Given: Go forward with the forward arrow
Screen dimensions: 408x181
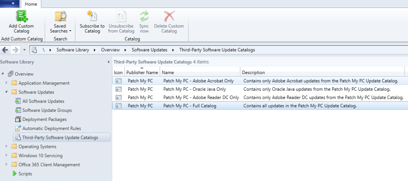Looking at the screenshot, I should 16,50.
